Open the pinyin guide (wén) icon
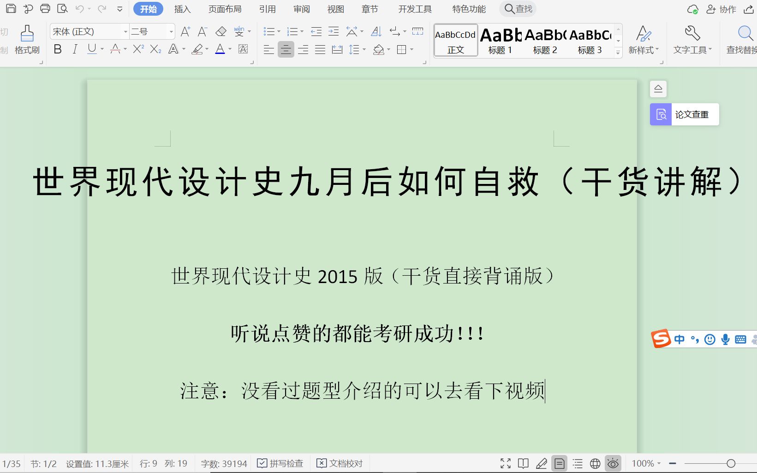The image size is (757, 473). click(238, 31)
